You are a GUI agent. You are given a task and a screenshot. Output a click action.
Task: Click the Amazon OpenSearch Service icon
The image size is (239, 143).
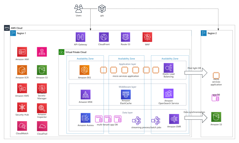[168, 93]
